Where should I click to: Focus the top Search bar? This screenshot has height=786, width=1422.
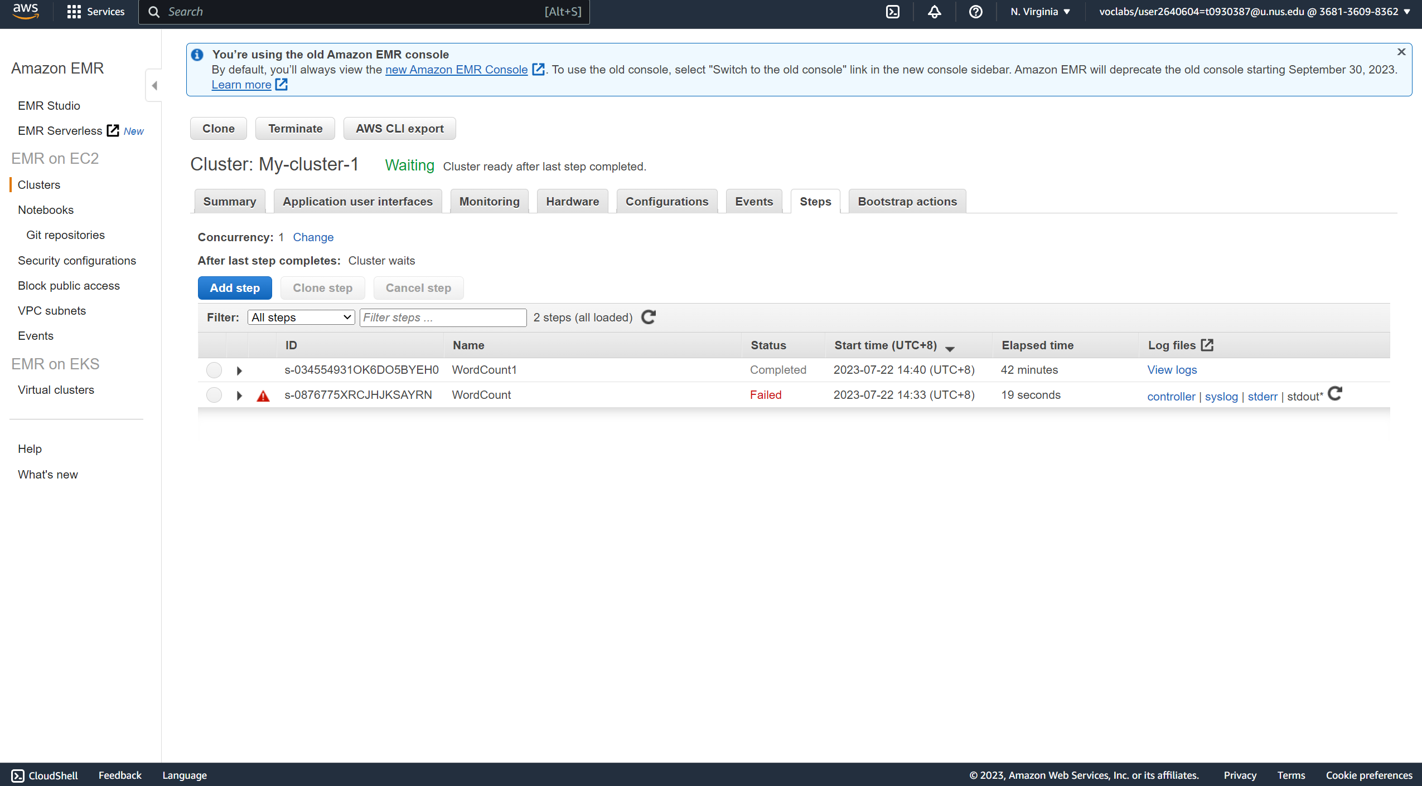coord(364,12)
